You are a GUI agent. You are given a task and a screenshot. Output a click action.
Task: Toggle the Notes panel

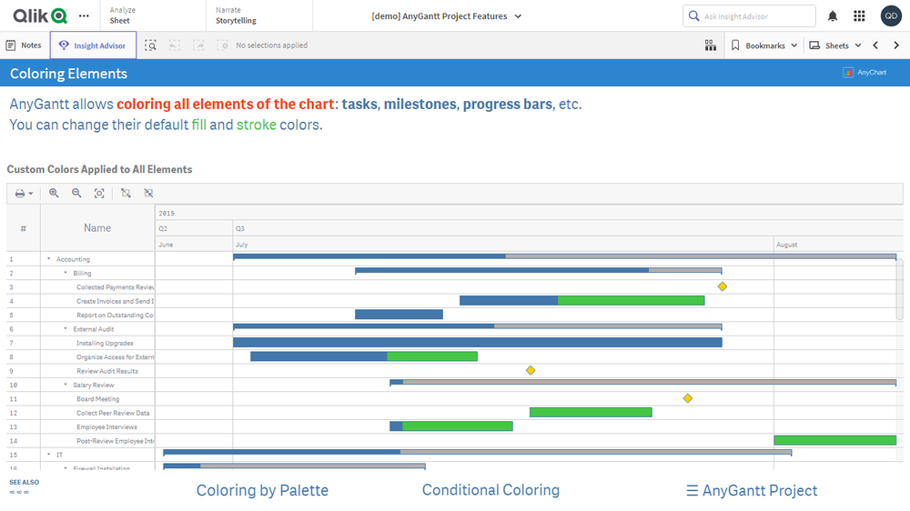24,45
